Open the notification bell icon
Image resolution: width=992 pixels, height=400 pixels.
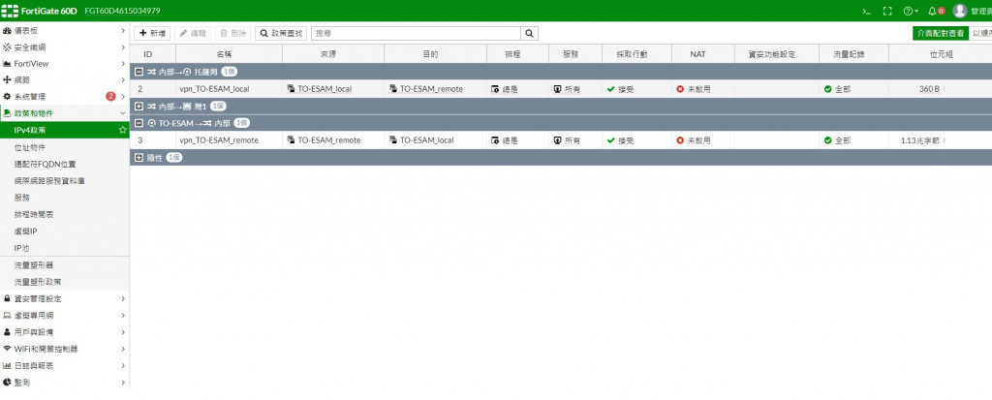point(932,11)
